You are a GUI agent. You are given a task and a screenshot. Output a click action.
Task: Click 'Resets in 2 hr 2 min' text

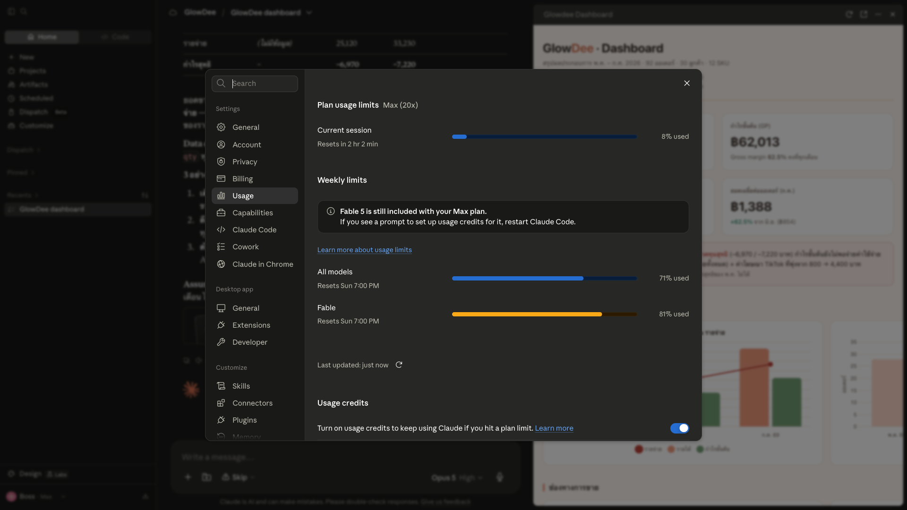tap(348, 144)
